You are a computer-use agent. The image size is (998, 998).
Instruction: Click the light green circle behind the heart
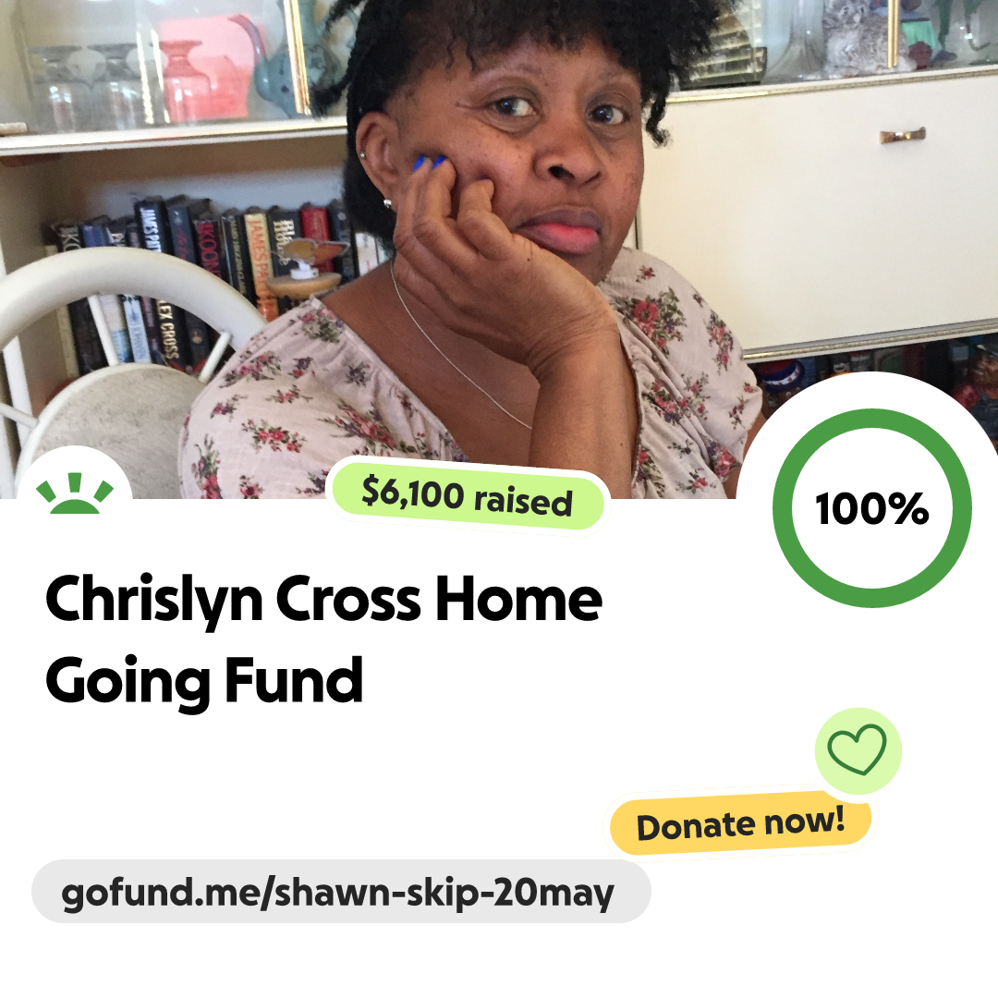858,750
